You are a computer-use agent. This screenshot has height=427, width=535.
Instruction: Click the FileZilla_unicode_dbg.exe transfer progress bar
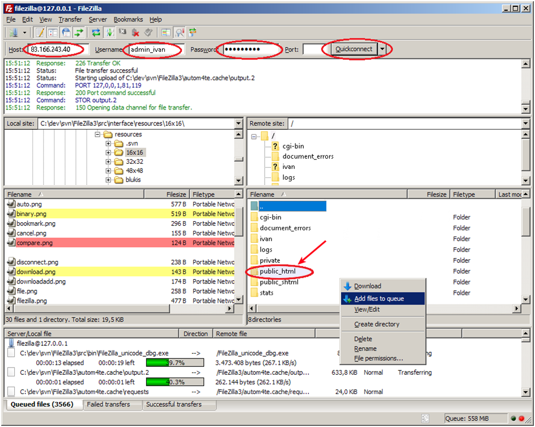(x=175, y=362)
